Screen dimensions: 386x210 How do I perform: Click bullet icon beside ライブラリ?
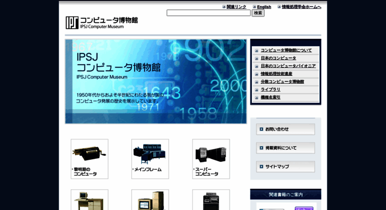(256, 90)
